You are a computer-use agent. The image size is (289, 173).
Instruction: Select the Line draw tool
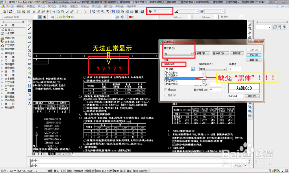[x=29, y=24]
